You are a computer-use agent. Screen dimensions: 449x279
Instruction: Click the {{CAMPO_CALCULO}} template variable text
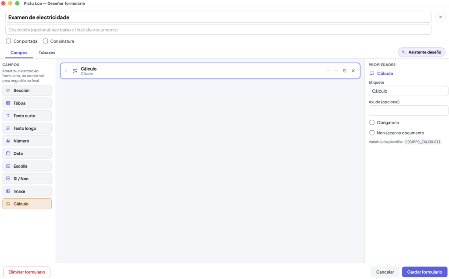(423, 142)
